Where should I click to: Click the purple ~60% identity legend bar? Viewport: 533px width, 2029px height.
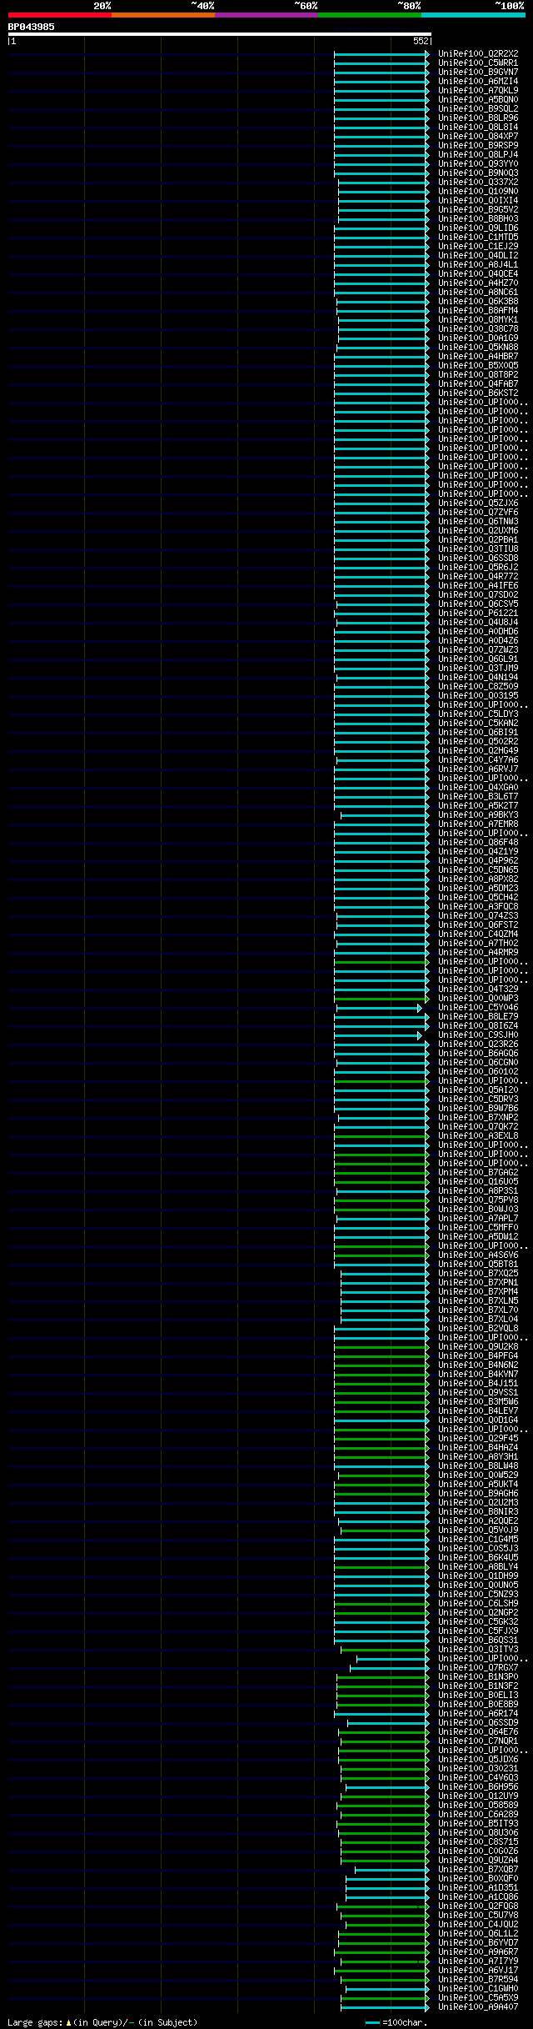(266, 15)
